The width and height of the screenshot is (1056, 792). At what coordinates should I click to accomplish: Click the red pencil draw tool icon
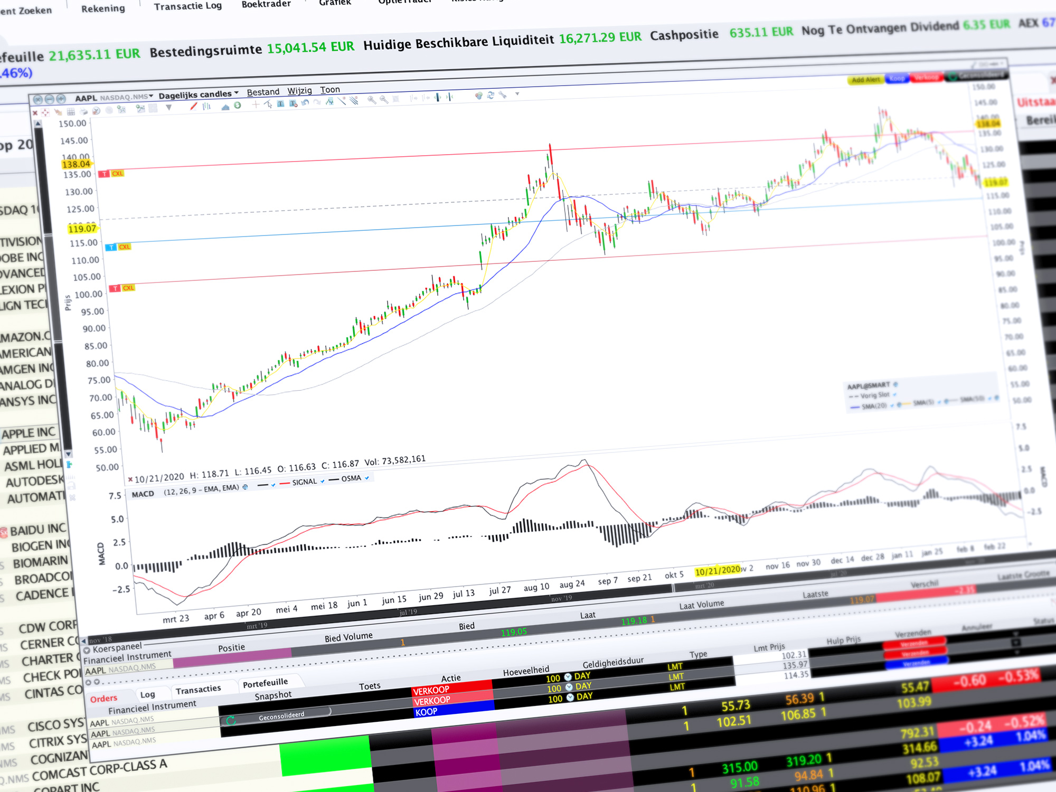coord(193,107)
